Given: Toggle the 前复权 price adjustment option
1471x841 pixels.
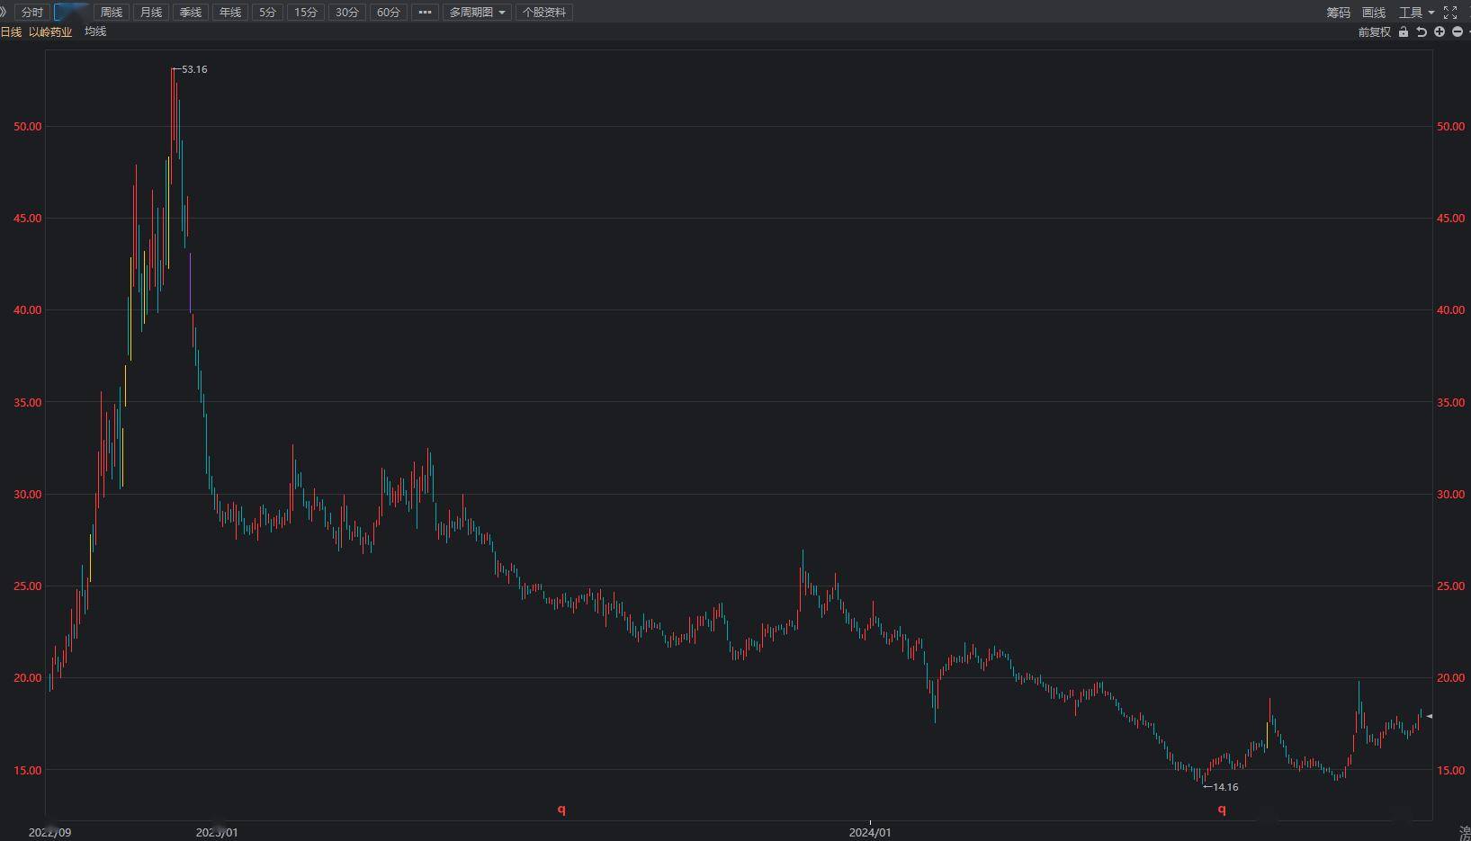Looking at the screenshot, I should click(1374, 32).
